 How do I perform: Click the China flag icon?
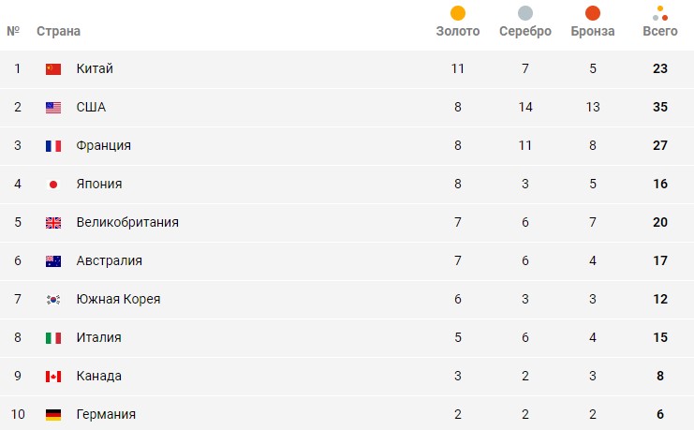(x=53, y=68)
